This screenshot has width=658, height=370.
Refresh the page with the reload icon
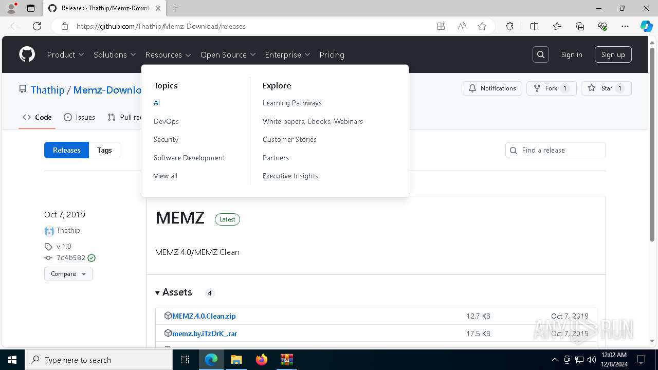point(37,26)
